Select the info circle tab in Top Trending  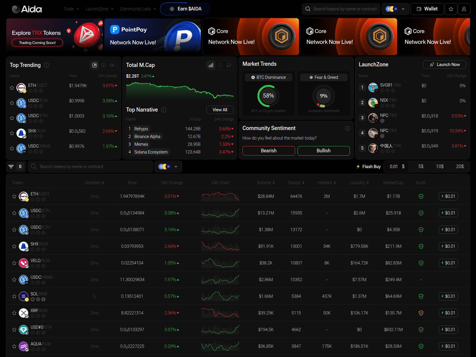coord(104,65)
